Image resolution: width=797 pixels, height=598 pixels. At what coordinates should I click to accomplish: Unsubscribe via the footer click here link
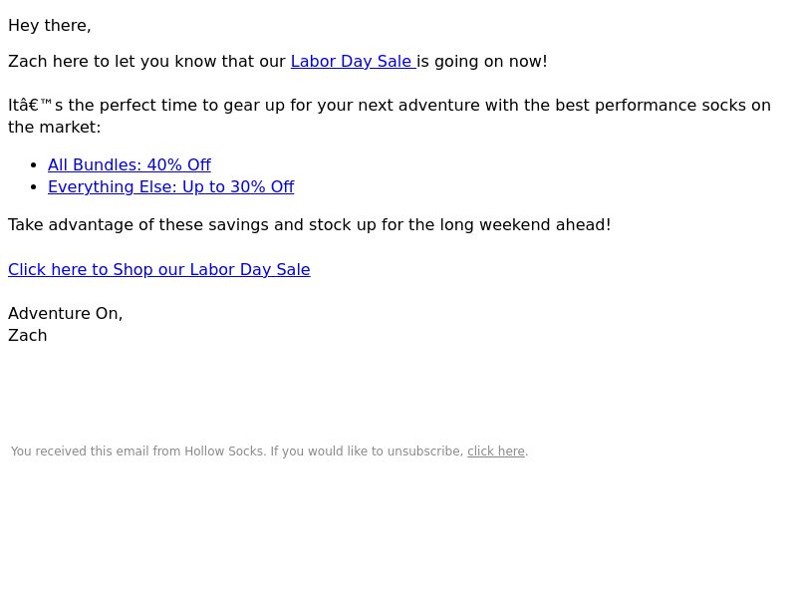(495, 451)
